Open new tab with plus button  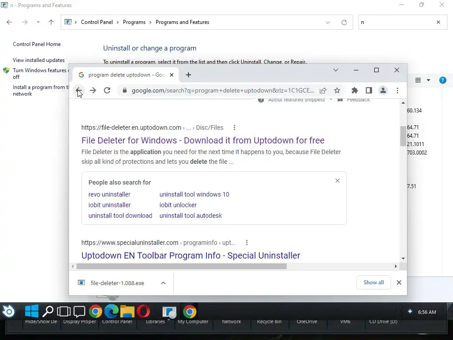(x=188, y=75)
